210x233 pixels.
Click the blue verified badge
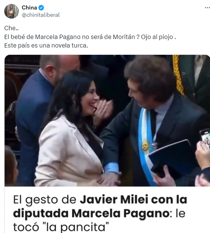pyautogui.click(x=41, y=8)
